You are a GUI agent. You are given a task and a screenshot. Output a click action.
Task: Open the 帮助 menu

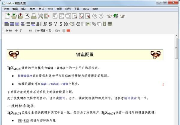(95, 9)
